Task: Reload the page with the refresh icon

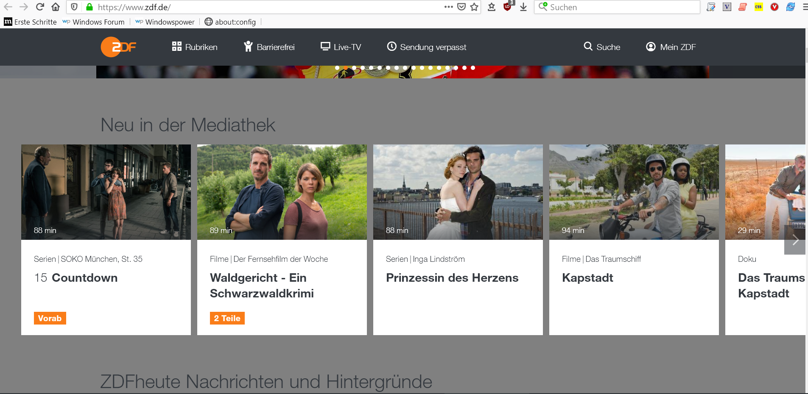Action: (x=40, y=7)
